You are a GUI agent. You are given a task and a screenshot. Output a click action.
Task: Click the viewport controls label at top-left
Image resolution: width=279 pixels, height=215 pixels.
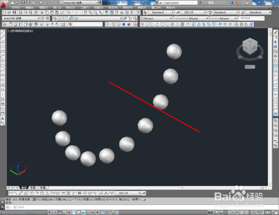pyautogui.click(x=21, y=31)
